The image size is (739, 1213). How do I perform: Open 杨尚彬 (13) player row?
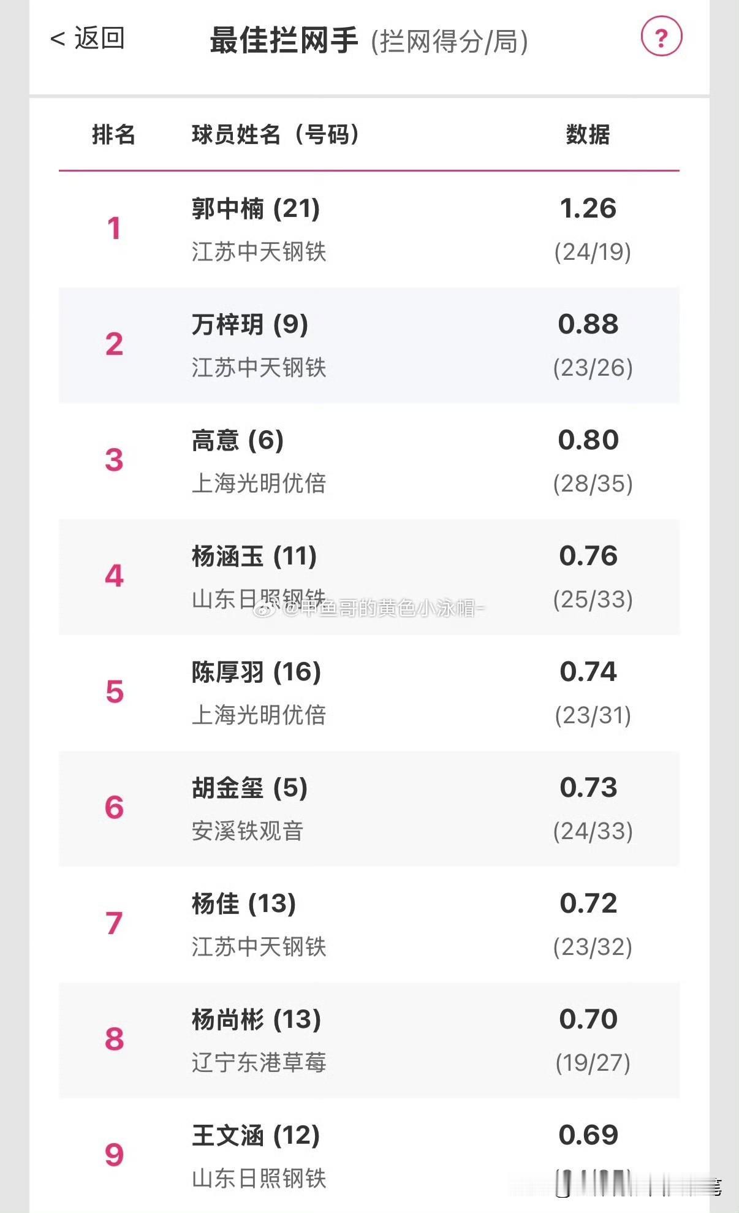pos(369,1040)
